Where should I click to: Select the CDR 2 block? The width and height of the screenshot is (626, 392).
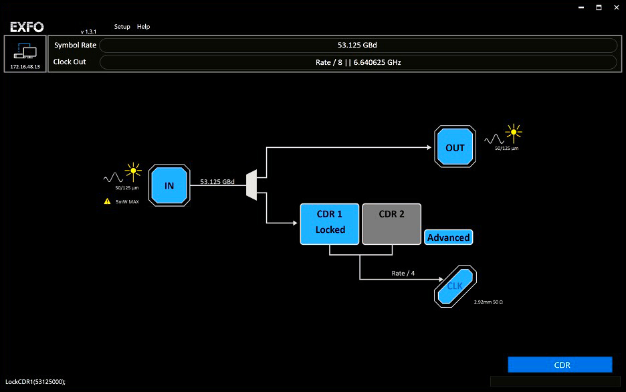click(392, 224)
